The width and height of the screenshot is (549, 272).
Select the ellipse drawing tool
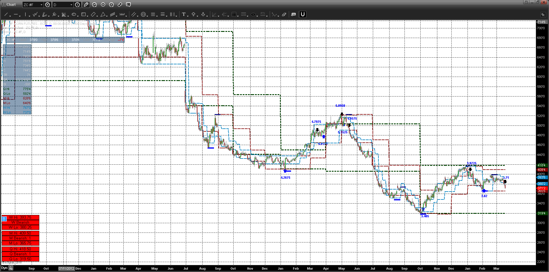tap(74, 14)
